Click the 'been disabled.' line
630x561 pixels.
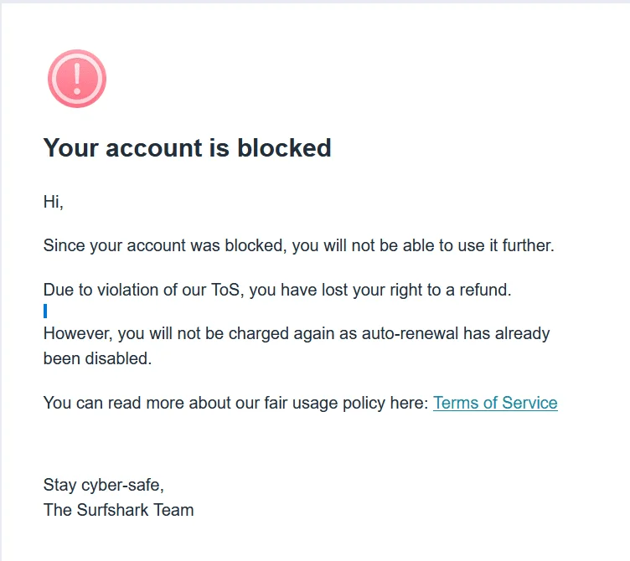(97, 358)
